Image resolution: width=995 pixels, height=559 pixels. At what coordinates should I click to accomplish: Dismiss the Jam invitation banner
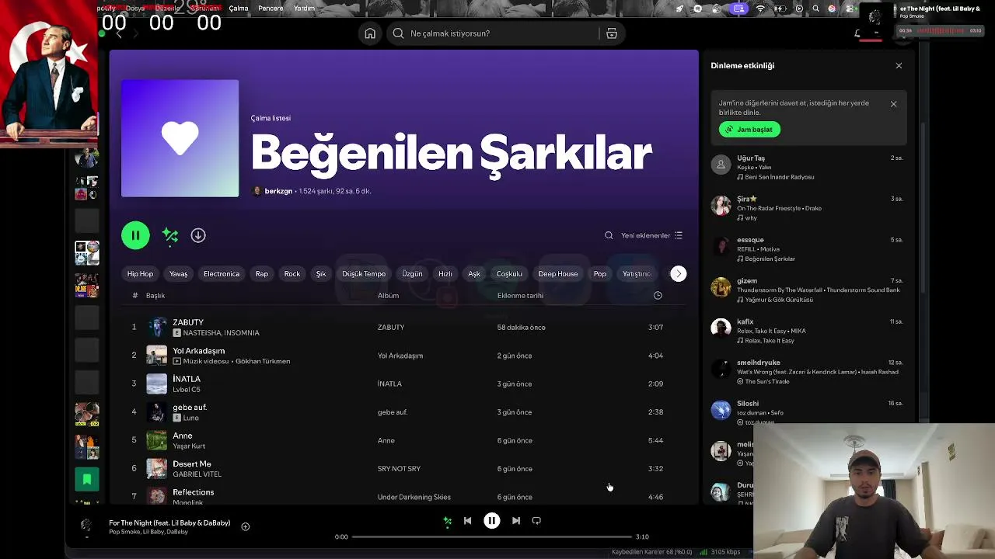[893, 104]
